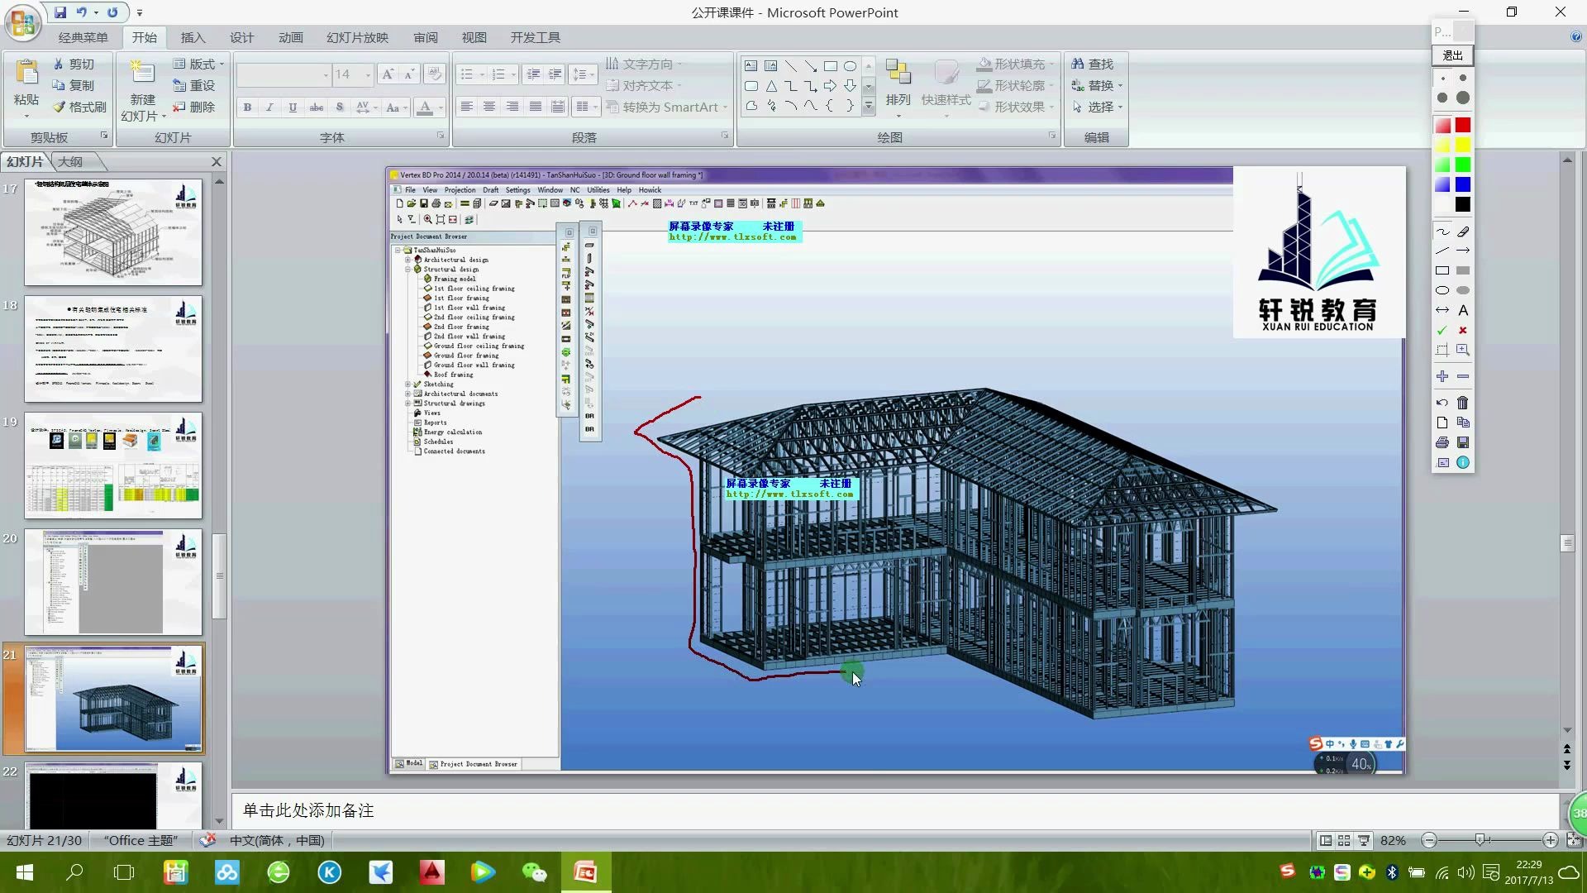The width and height of the screenshot is (1587, 893).
Task: Click the New Slide (新建幻灯片) icon
Action: point(142,74)
